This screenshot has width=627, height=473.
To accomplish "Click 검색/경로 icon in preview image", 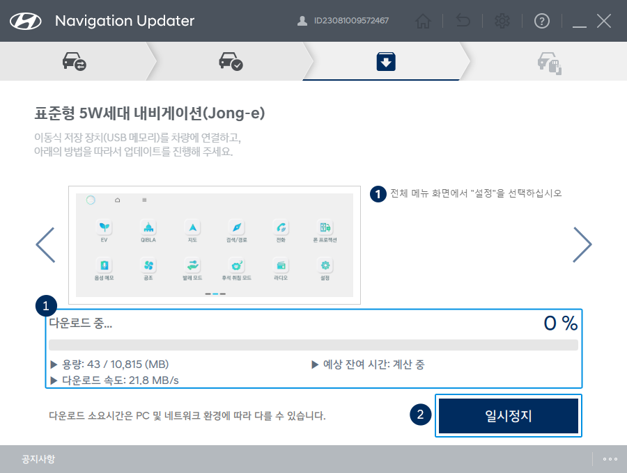I will click(x=237, y=227).
